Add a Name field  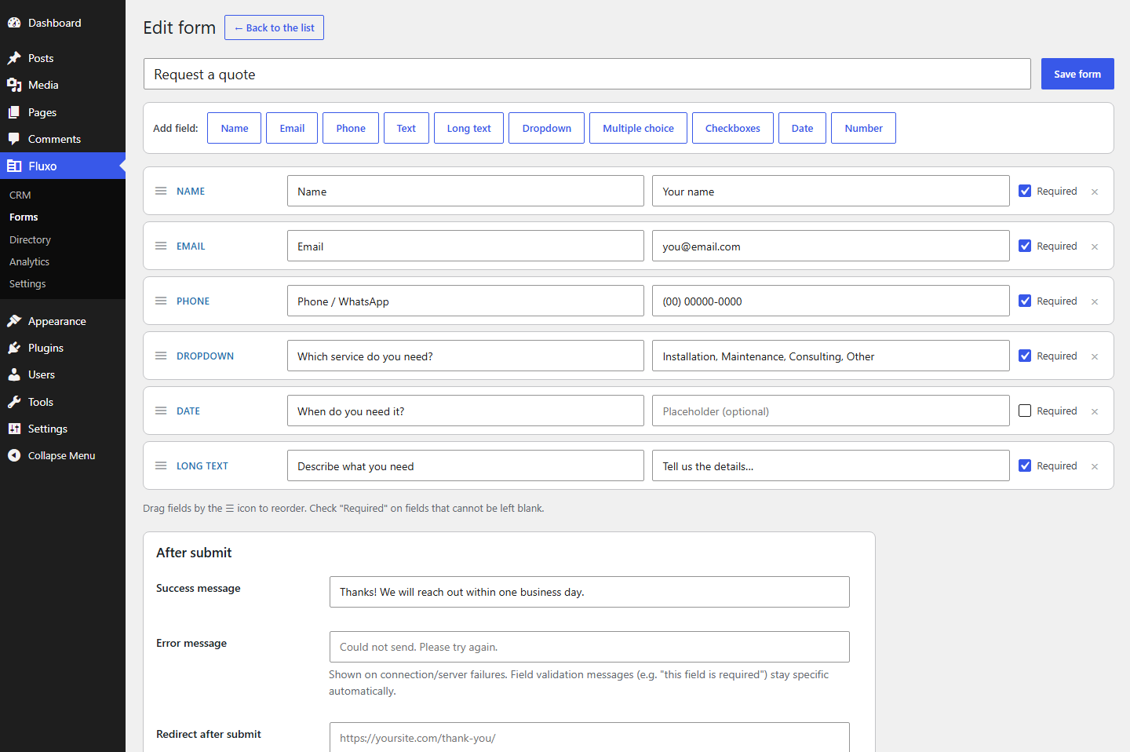pyautogui.click(x=235, y=128)
